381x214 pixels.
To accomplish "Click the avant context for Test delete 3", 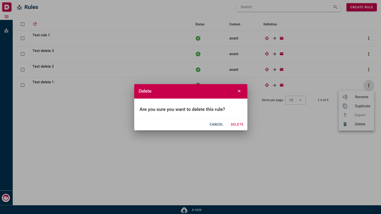I will pyautogui.click(x=234, y=54).
